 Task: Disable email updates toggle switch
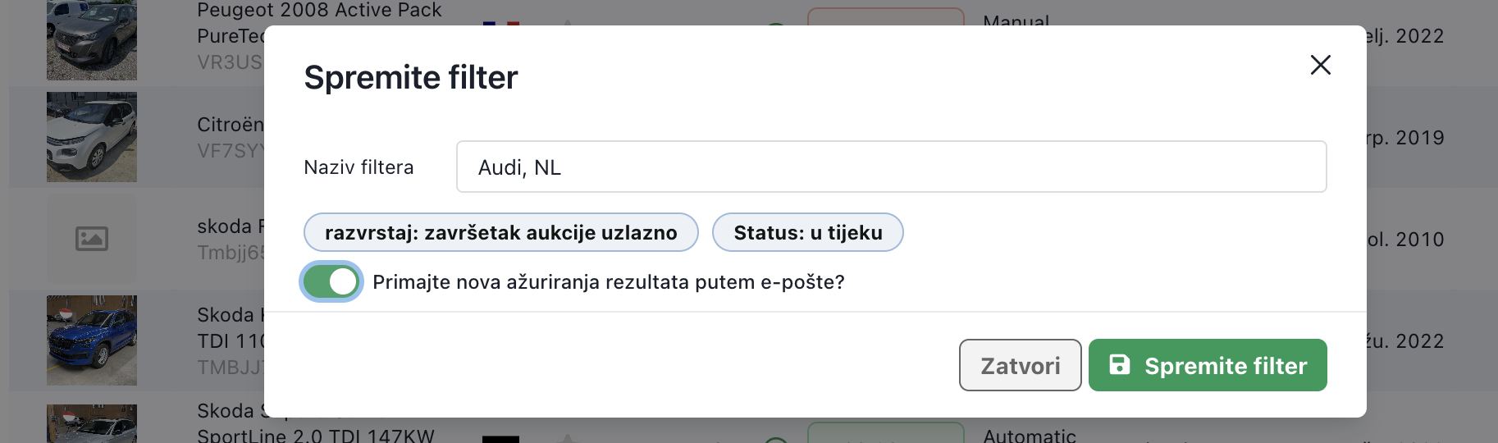331,282
